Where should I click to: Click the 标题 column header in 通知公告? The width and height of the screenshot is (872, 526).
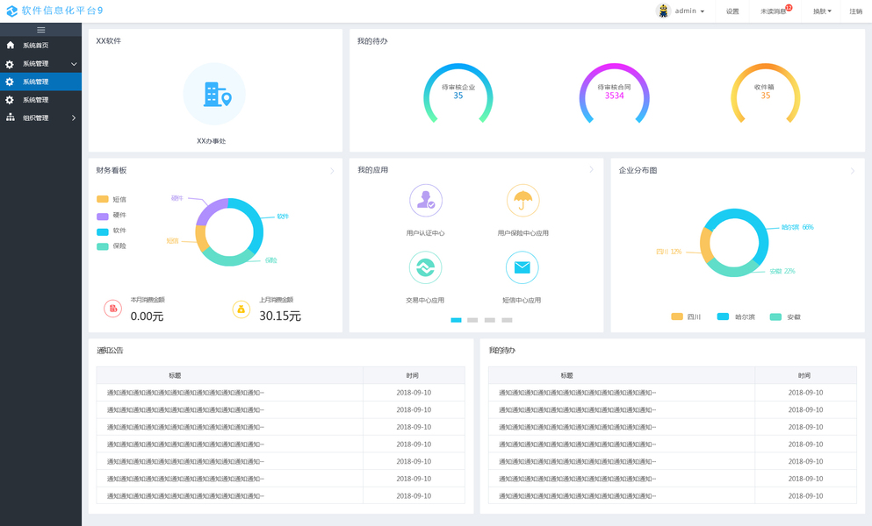click(230, 375)
